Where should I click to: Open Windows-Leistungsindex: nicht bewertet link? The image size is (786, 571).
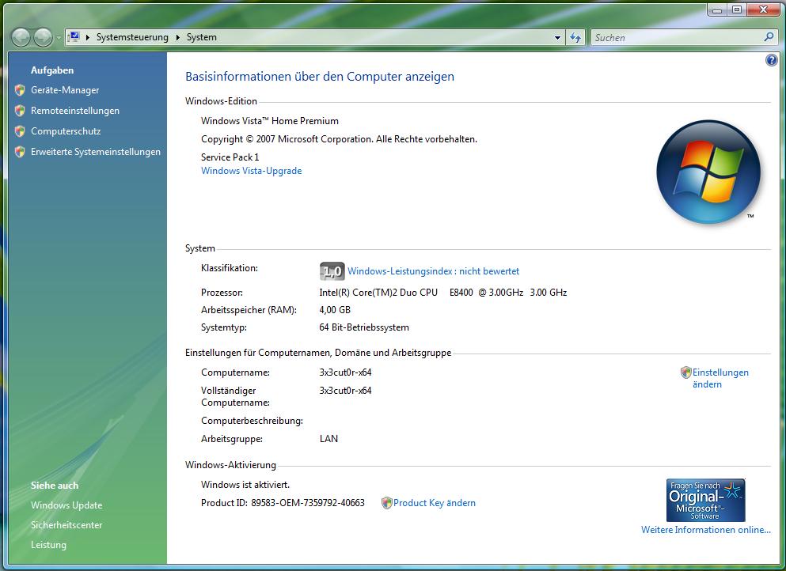pyautogui.click(x=433, y=271)
